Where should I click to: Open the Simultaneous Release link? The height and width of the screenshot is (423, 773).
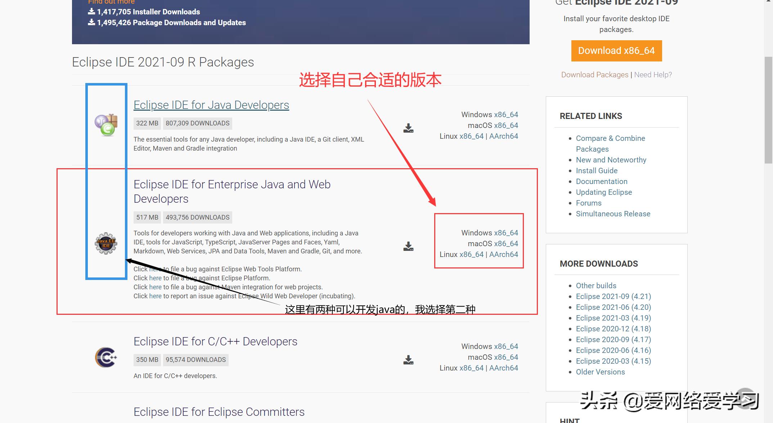click(x=613, y=214)
